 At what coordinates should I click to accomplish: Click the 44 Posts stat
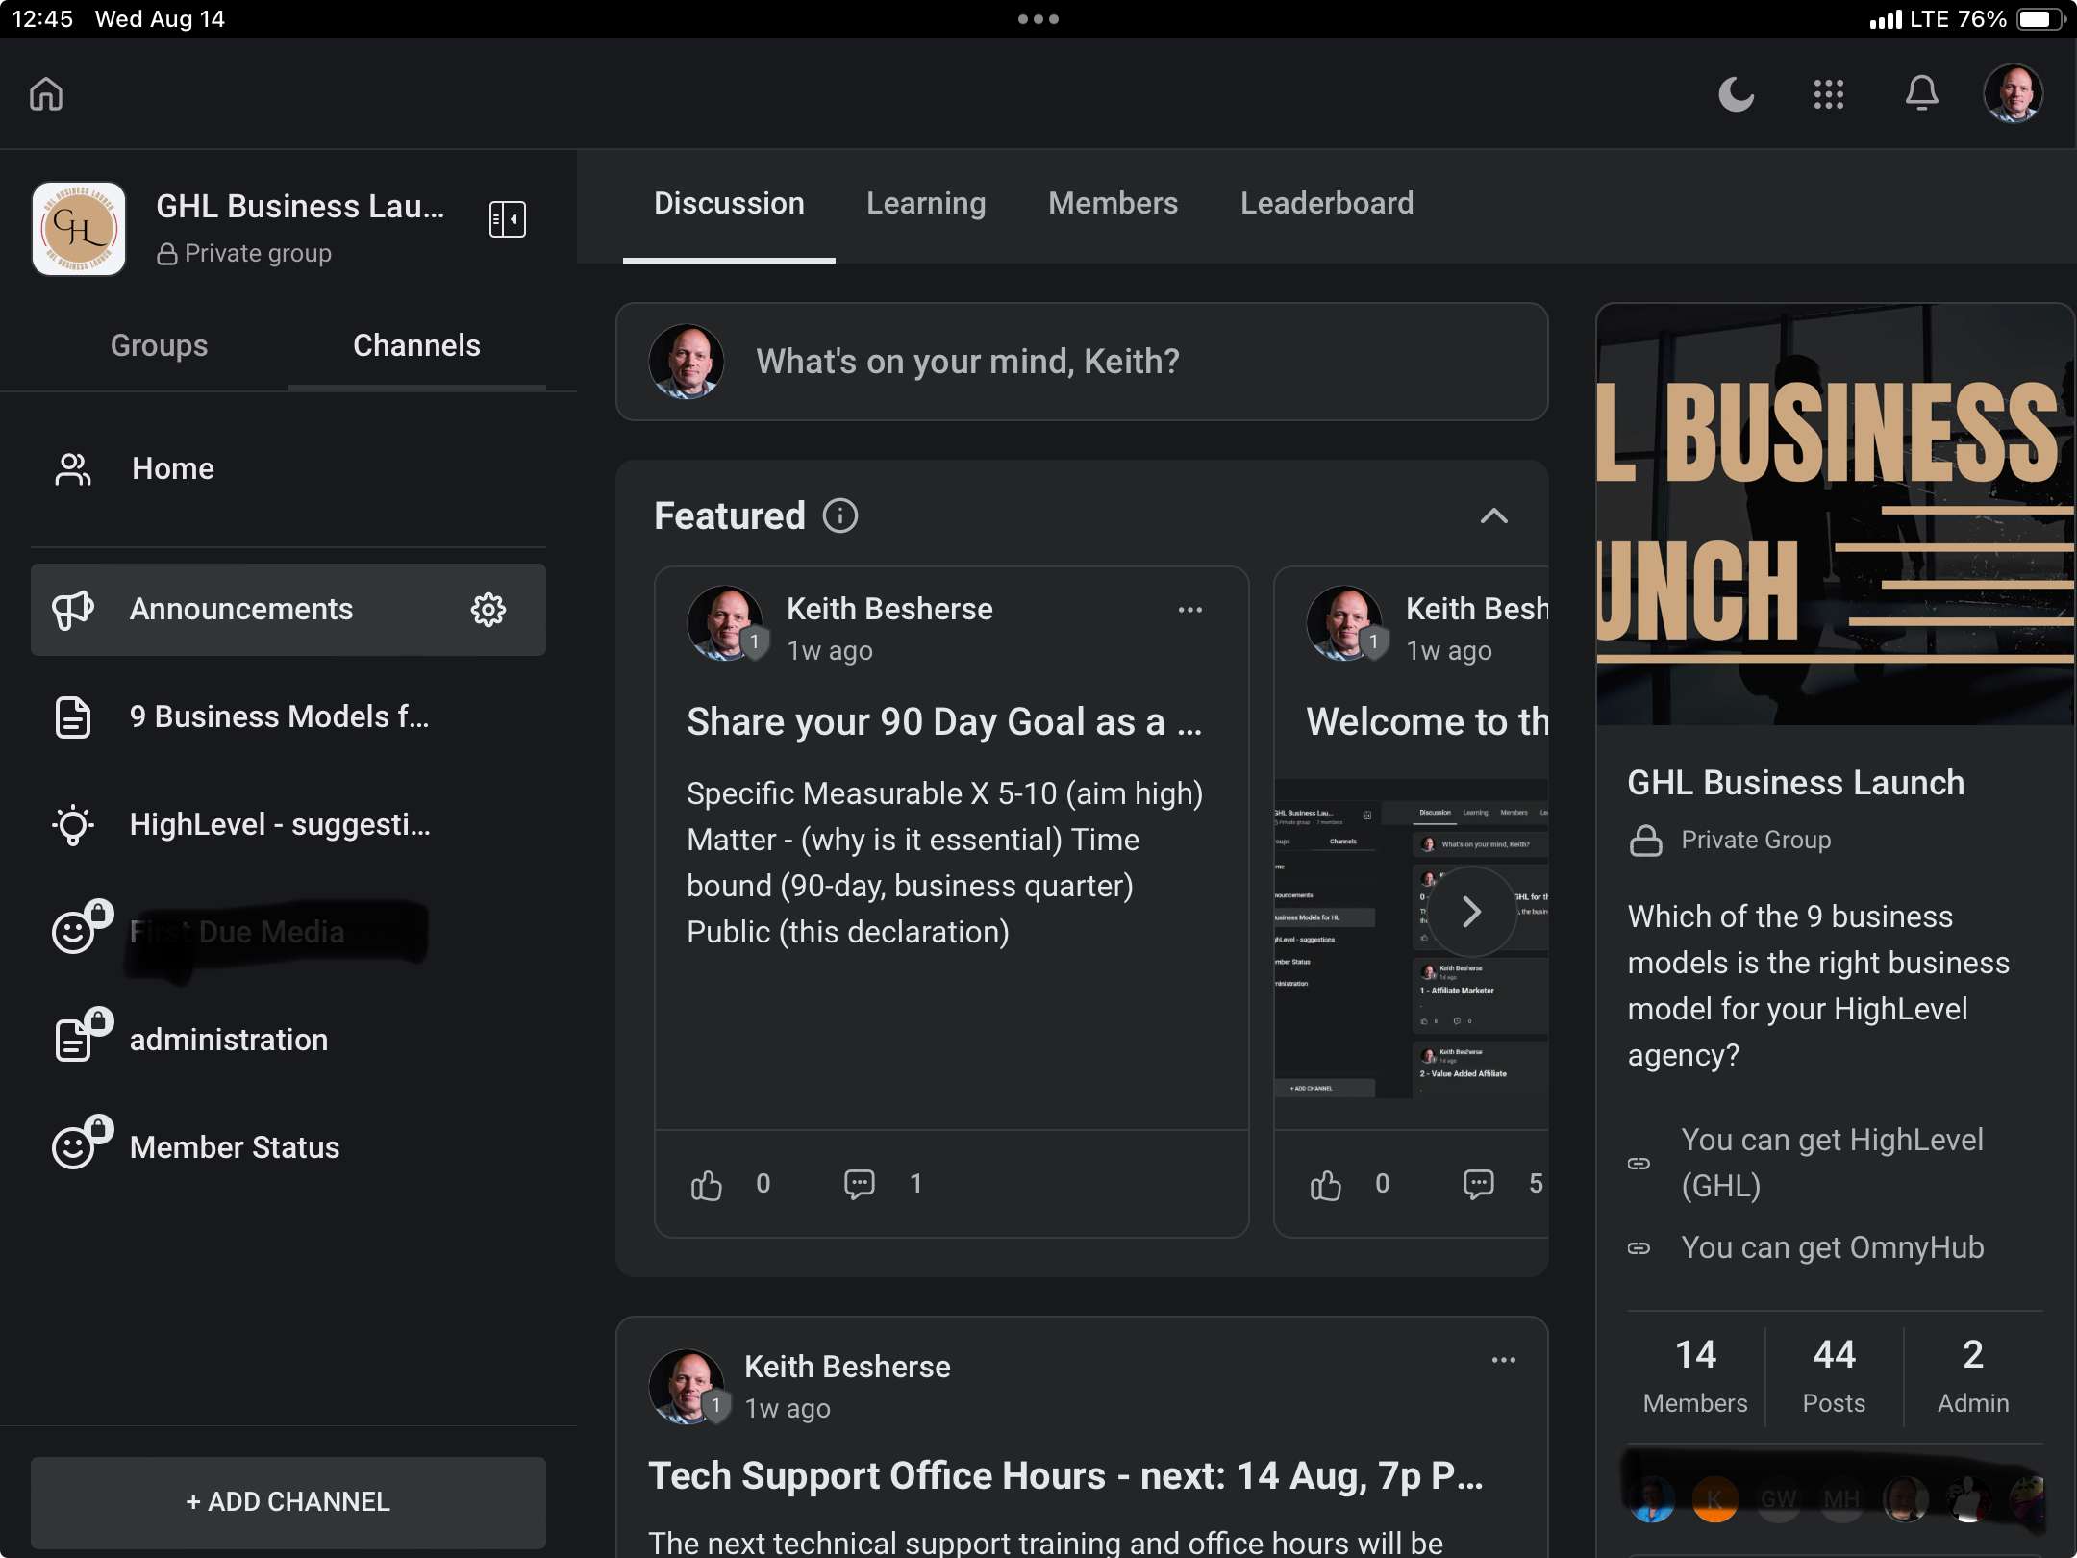pos(1834,1375)
